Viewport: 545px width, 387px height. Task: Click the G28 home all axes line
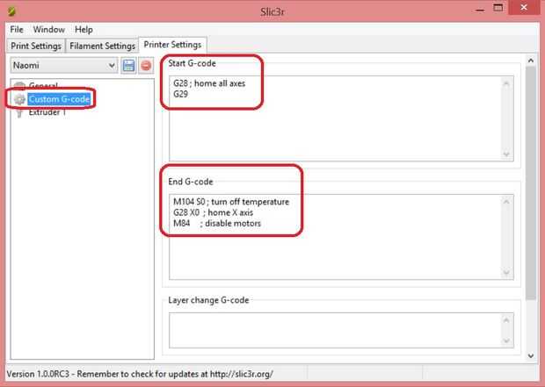209,83
